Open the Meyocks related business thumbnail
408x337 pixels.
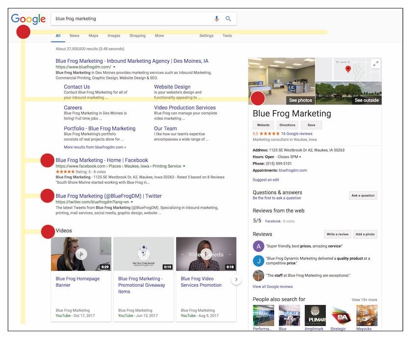367,315
